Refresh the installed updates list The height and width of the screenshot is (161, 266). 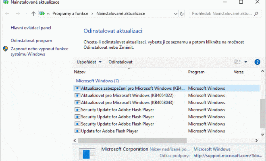point(181,14)
